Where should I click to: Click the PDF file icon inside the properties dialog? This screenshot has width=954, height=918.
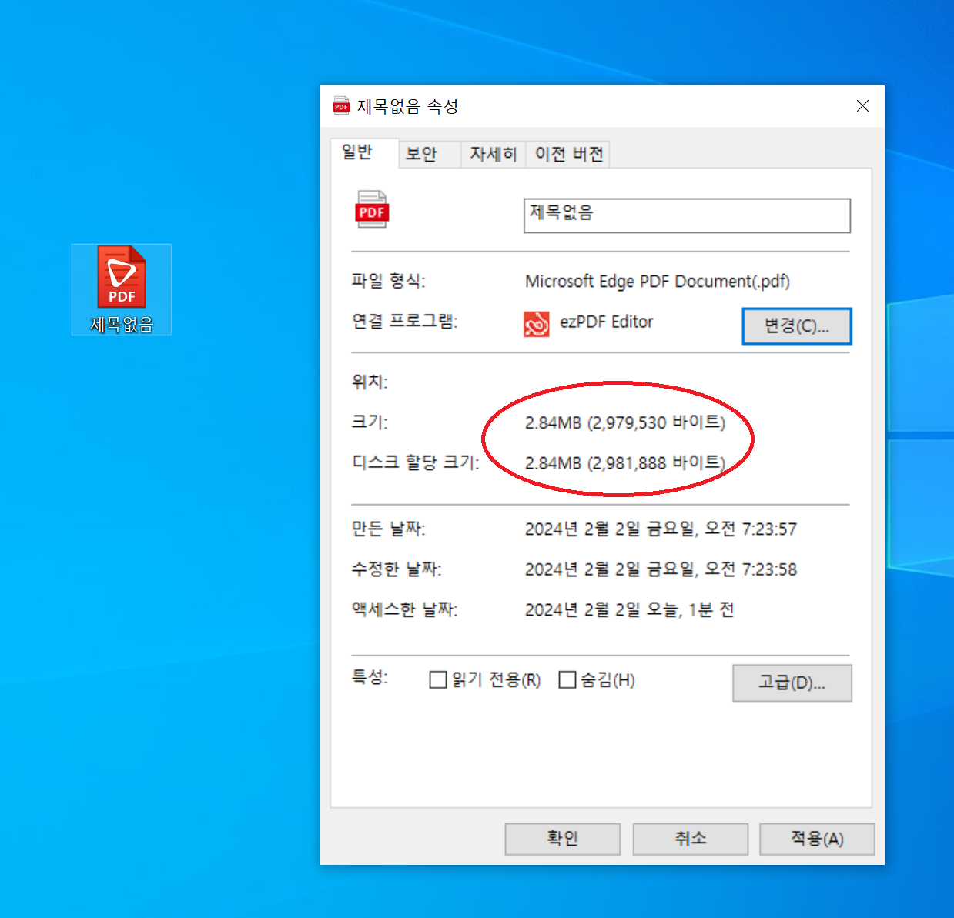click(372, 209)
